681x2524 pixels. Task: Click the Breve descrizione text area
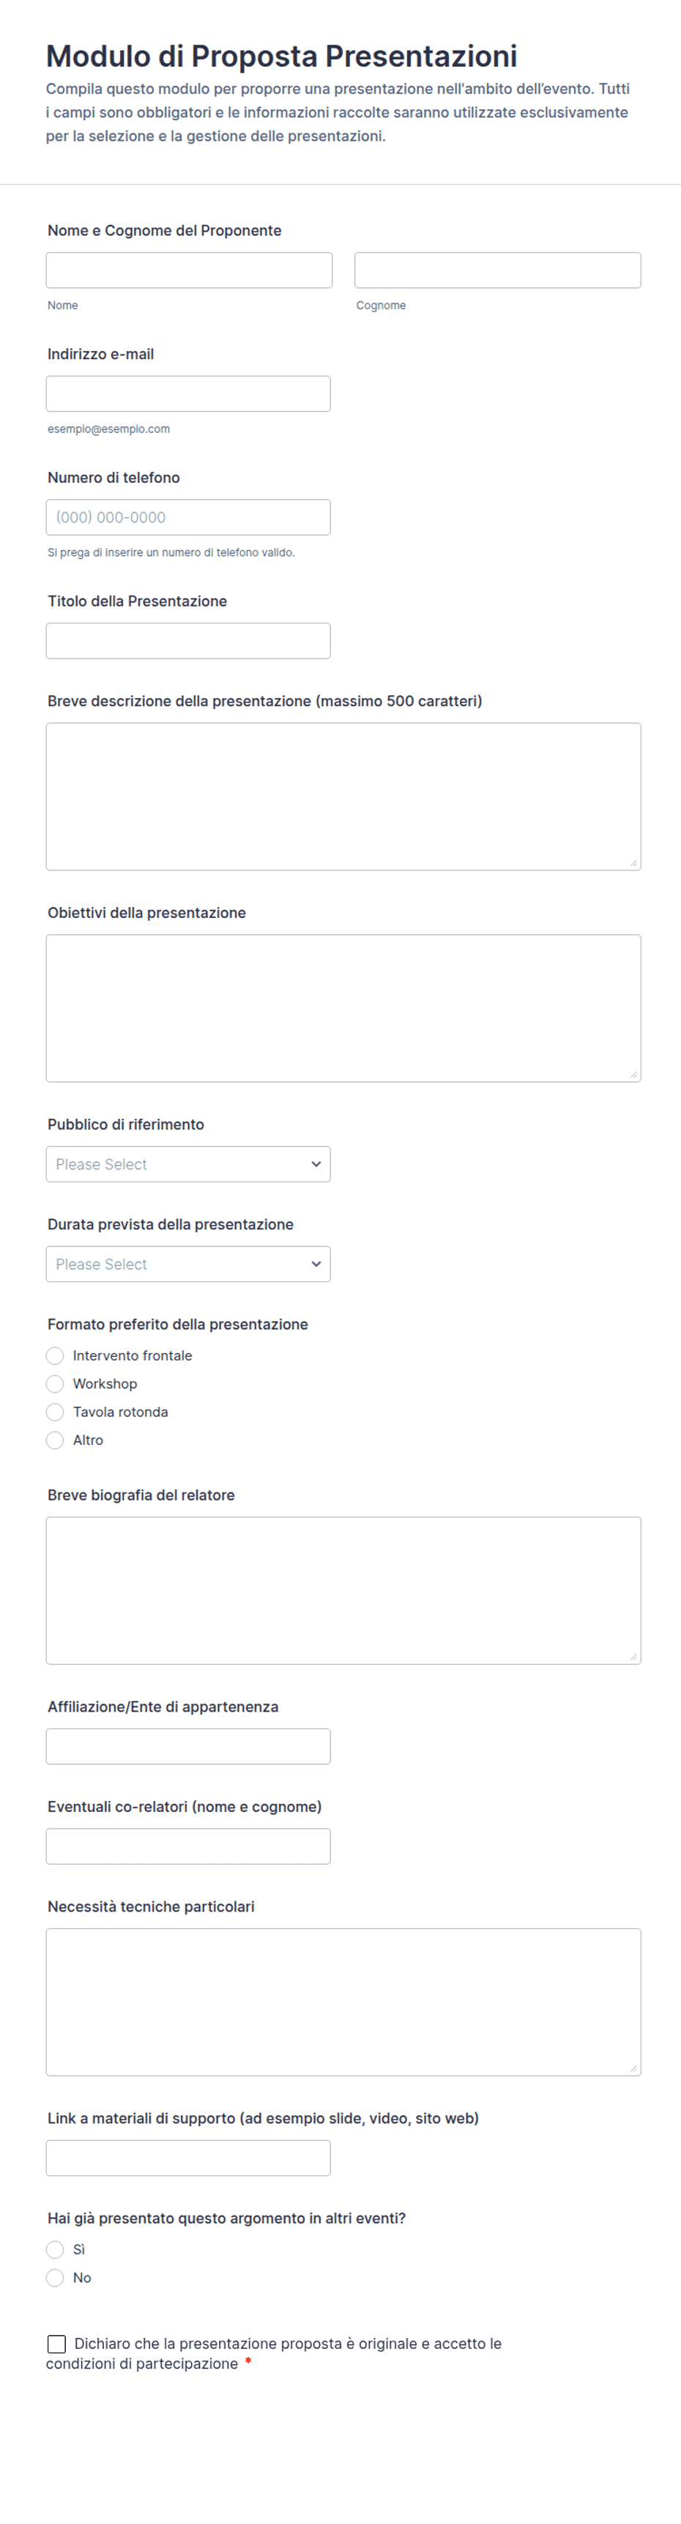tap(343, 796)
